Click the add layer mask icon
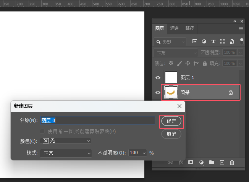The image size is (249, 182). (191, 162)
